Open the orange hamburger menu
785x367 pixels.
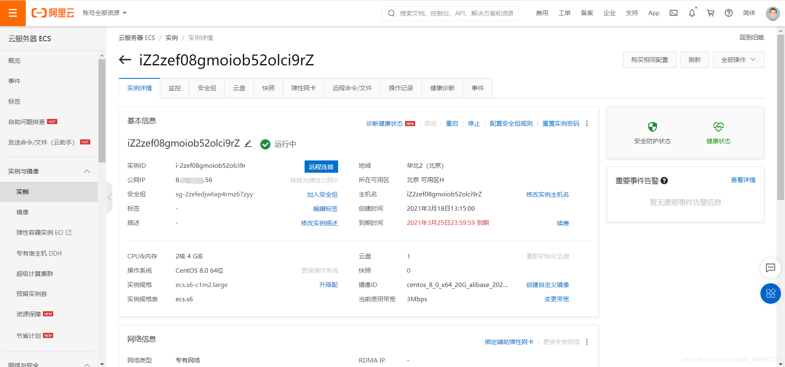(x=13, y=13)
